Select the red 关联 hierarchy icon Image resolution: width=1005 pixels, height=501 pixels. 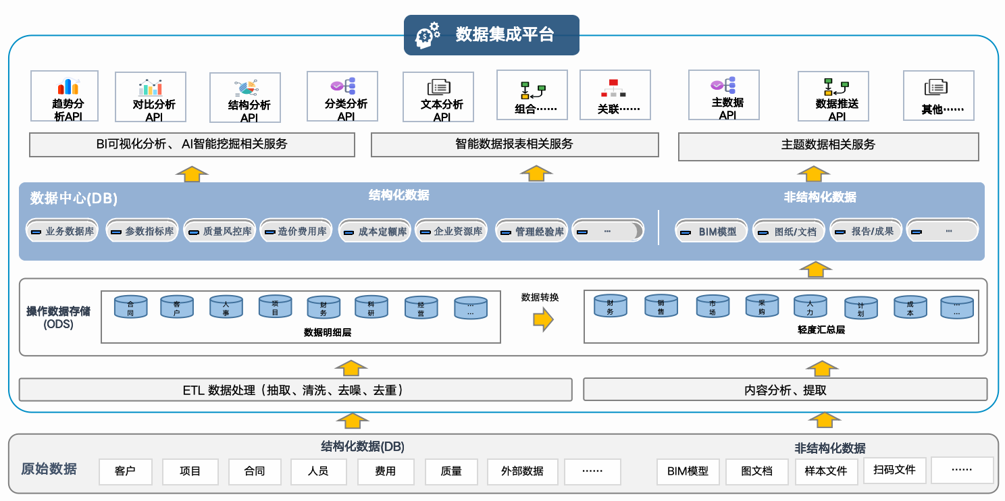click(613, 88)
